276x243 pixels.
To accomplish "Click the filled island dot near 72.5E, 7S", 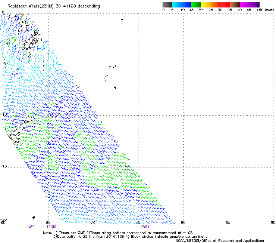I will (115, 87).
